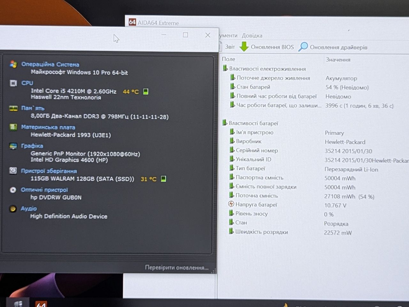This screenshot has width=409, height=307.
Task: Click the Перевірити оновлення... link in Speccy
Action: tap(177, 267)
